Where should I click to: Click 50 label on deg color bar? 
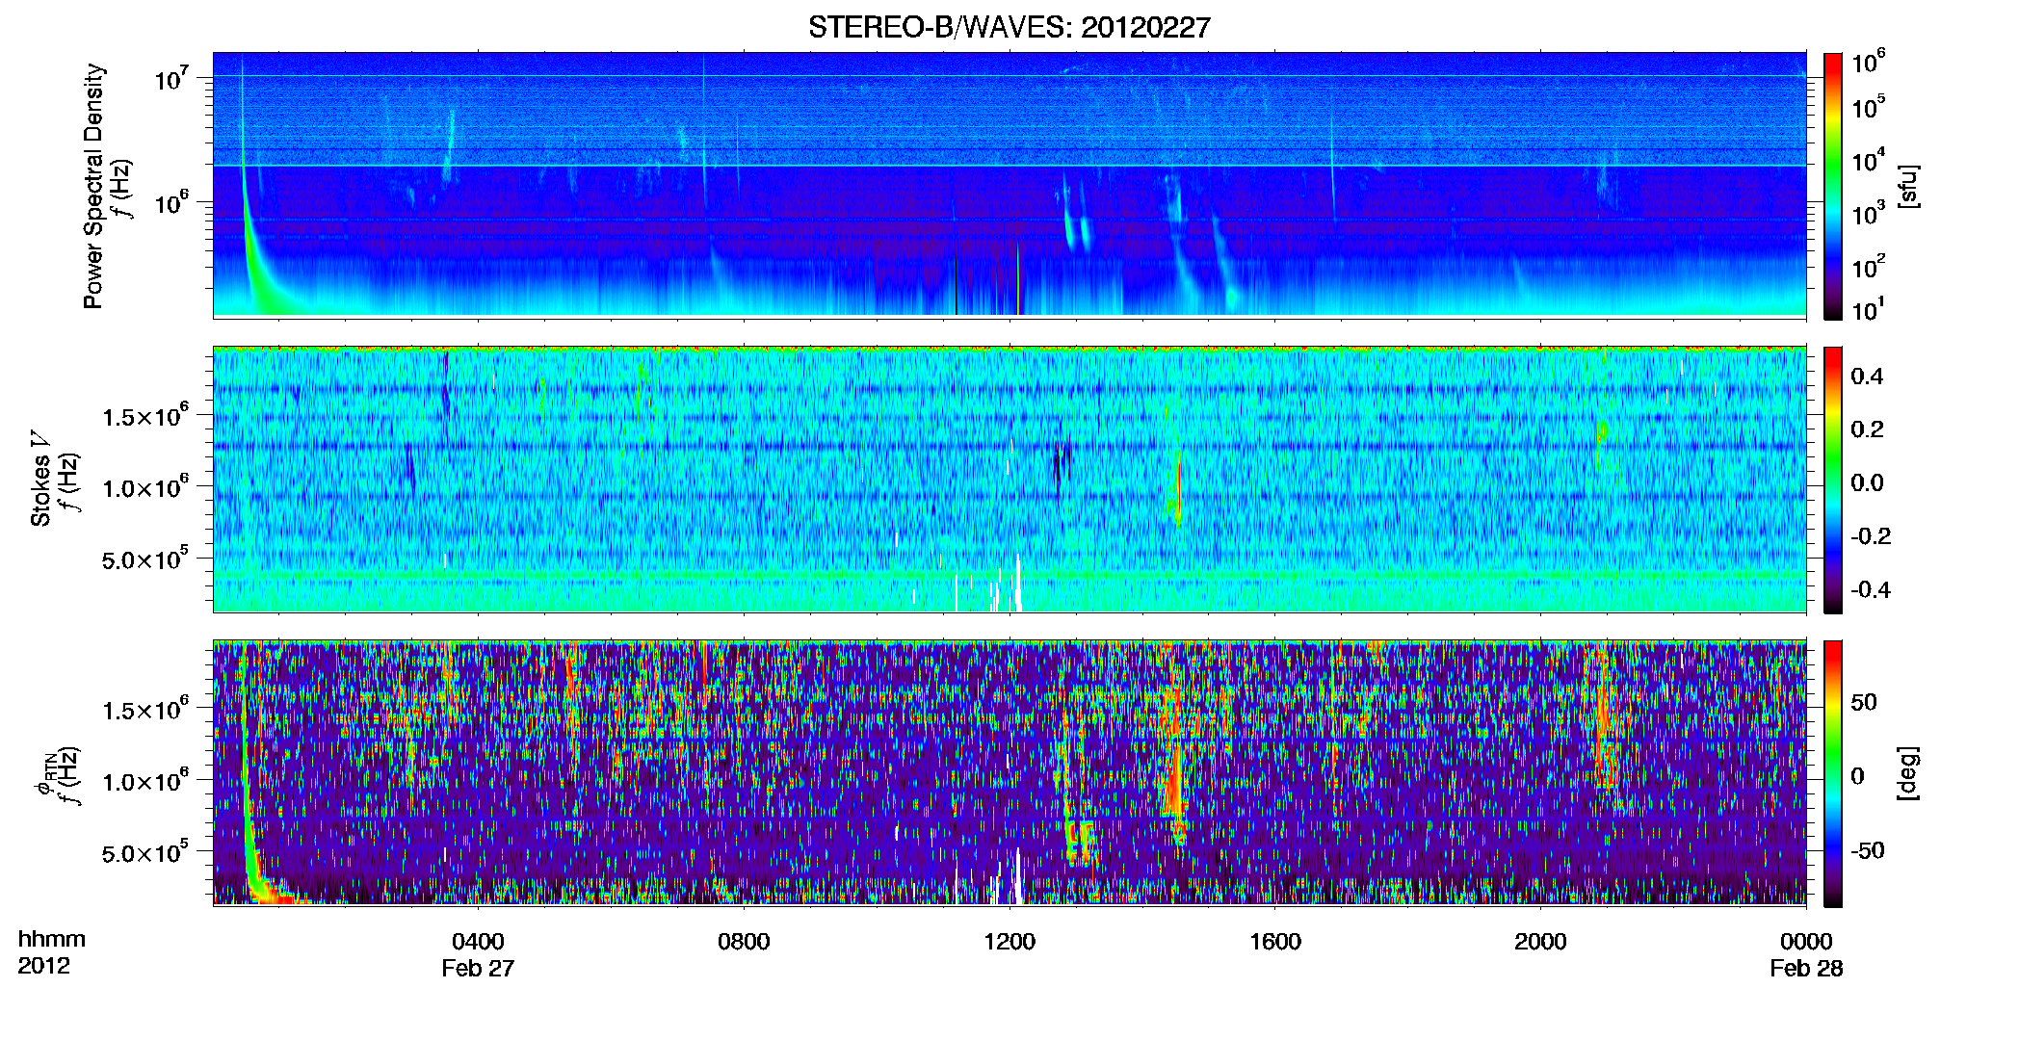(x=1864, y=702)
